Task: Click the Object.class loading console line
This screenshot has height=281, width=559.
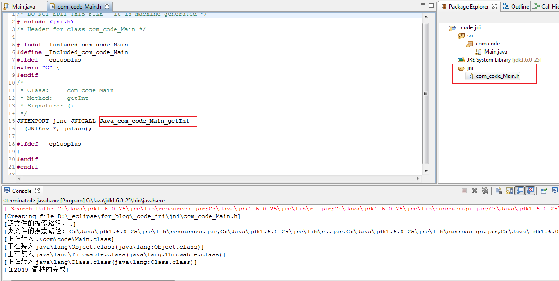Action: 104,247
